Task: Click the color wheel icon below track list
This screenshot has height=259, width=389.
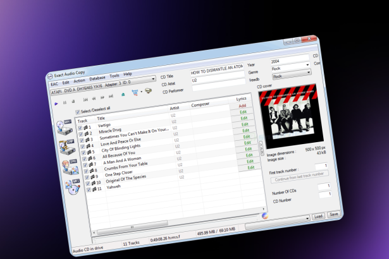Action: (265, 216)
